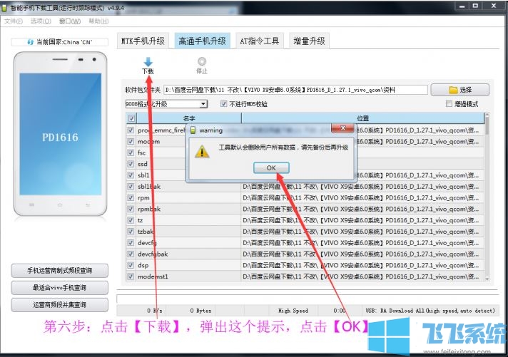Screen dimensions: 508x357
Task: Enable the 增强模式 checkbox
Action: pos(449,104)
